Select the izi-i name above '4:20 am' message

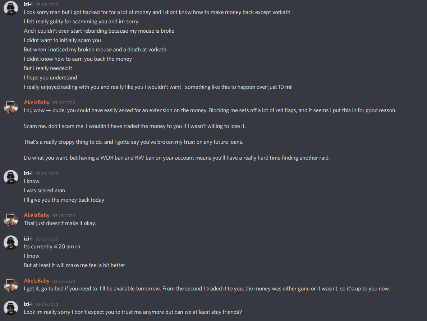tap(28, 239)
